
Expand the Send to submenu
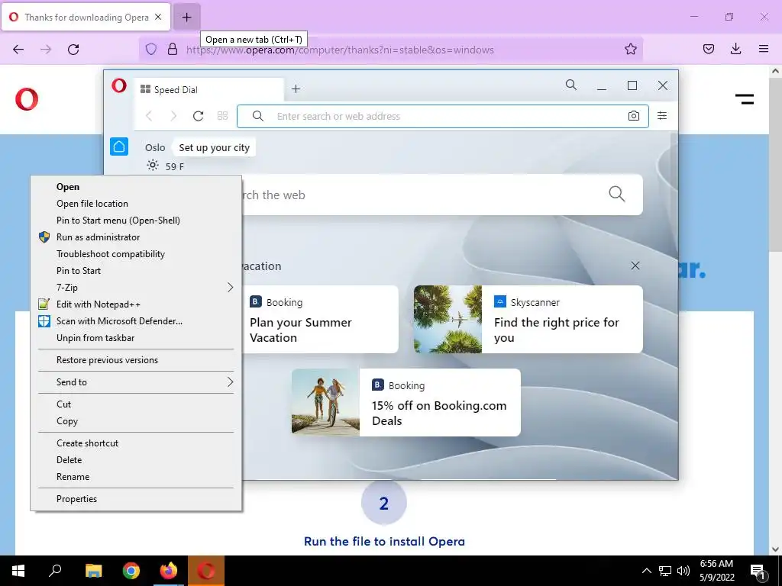(x=136, y=382)
